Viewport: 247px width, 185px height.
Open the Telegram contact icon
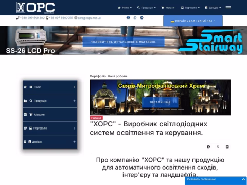click(142, 18)
